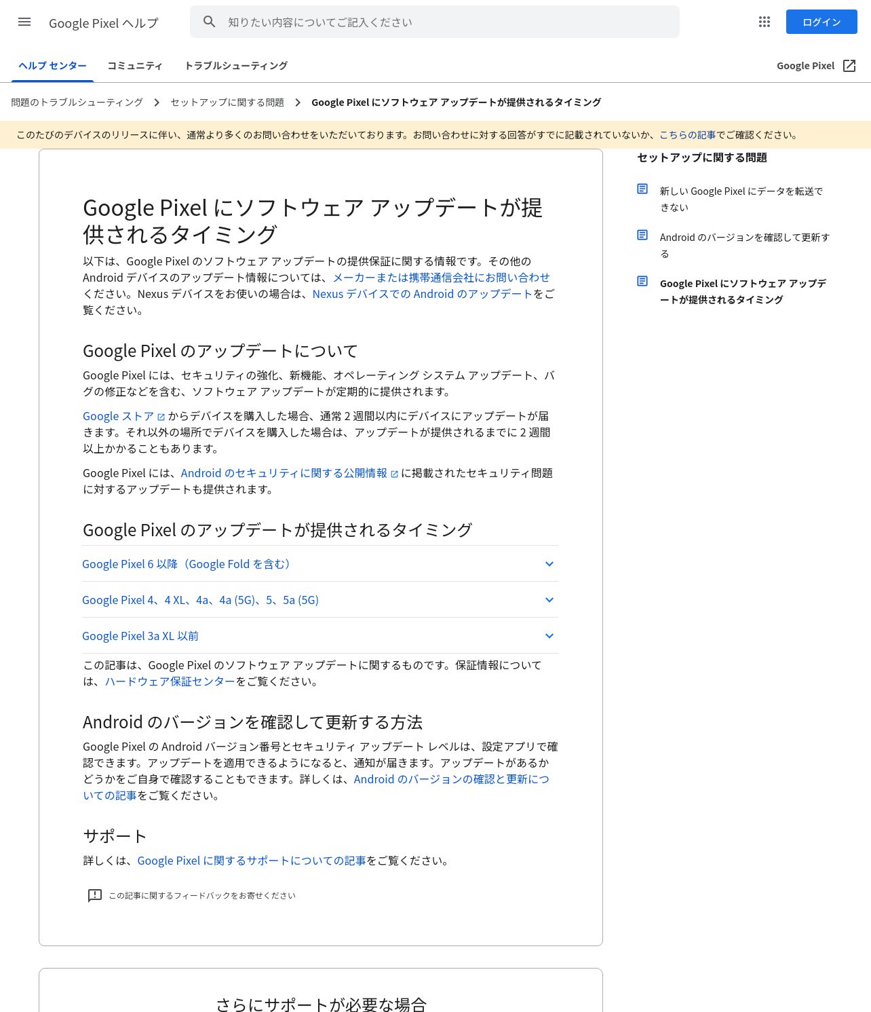Click the セットアップに関する問題 sidebar heading
The height and width of the screenshot is (1012, 871).
702,157
